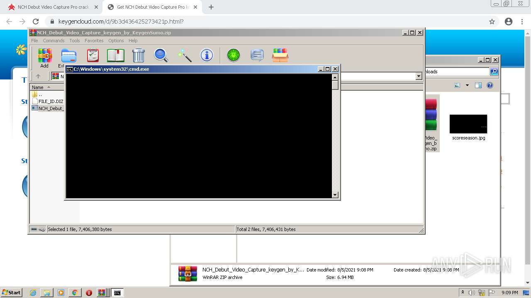Open Windows Explorer from the taskbar
This screenshot has height=298, width=531.
47,293
